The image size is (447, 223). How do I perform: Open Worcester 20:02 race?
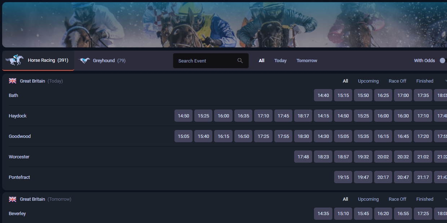383,157
